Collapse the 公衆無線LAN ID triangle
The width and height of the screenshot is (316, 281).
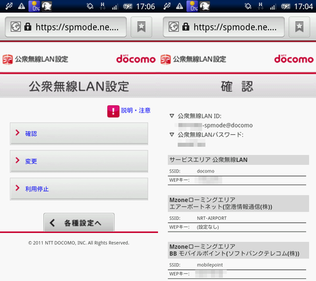pos(172,116)
